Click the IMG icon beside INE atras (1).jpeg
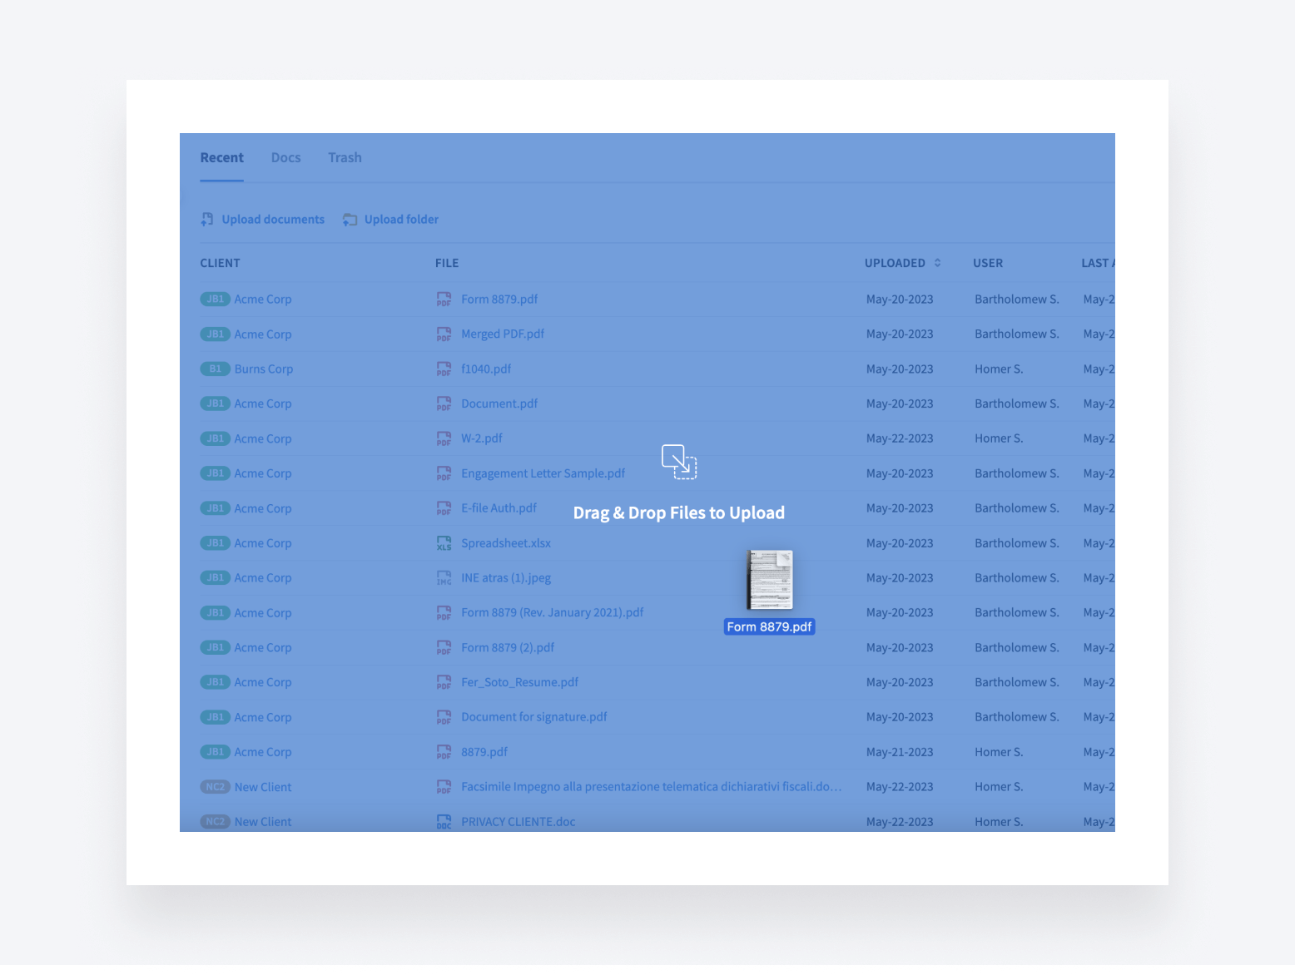 (444, 578)
